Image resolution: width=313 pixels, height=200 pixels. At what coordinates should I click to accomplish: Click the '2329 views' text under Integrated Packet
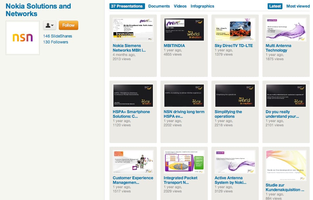(173, 191)
